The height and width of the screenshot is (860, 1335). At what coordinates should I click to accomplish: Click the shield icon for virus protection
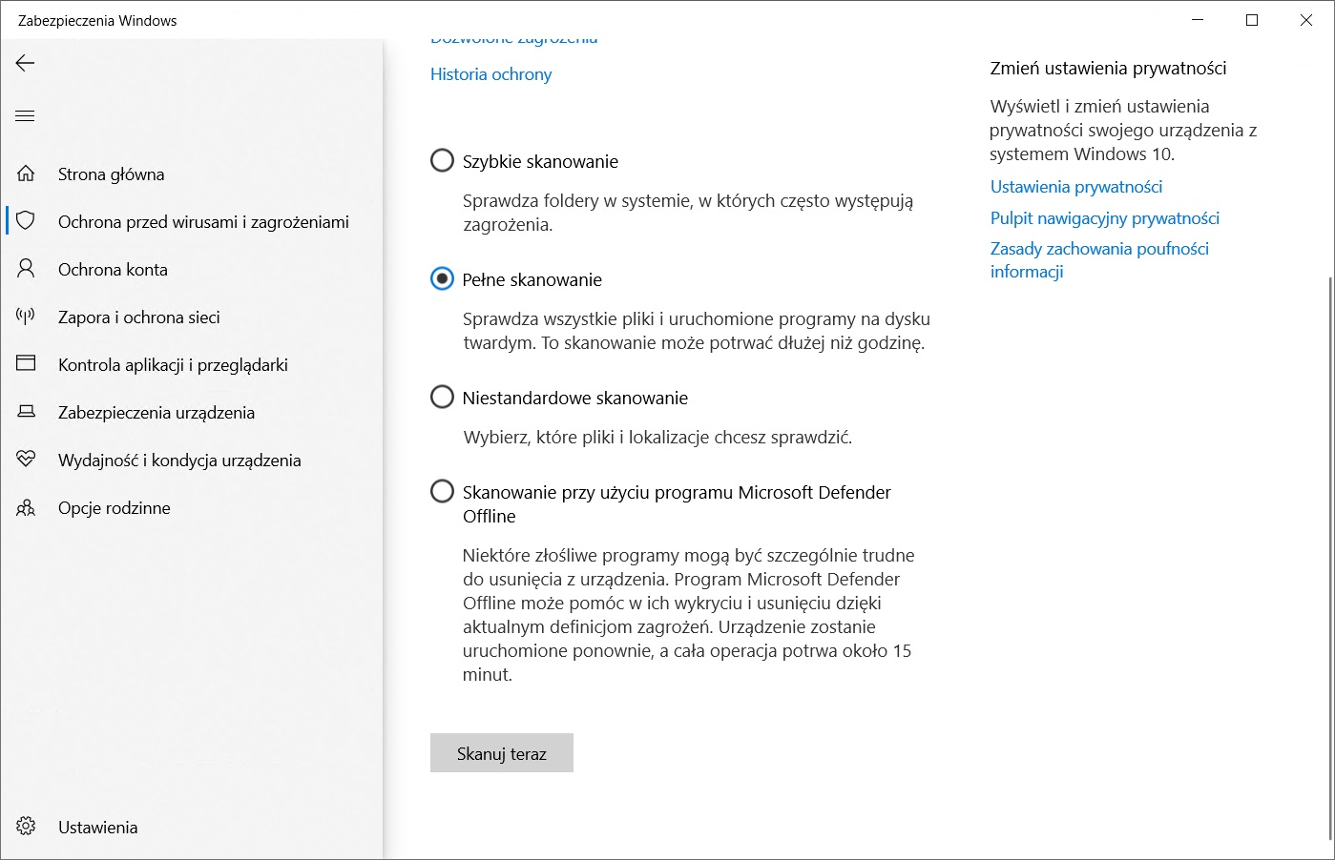(26, 221)
